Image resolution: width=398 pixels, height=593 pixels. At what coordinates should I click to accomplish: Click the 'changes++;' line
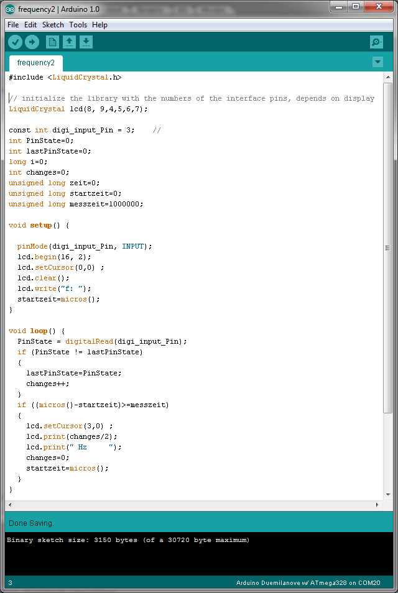tap(48, 384)
